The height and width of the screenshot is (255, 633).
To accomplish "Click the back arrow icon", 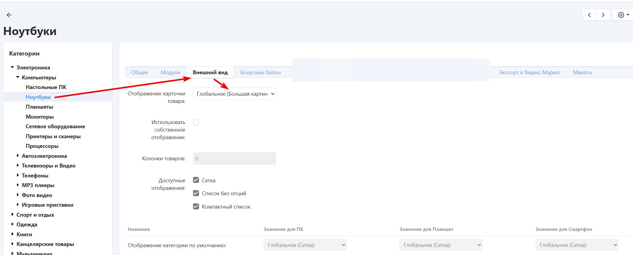I will click(9, 15).
